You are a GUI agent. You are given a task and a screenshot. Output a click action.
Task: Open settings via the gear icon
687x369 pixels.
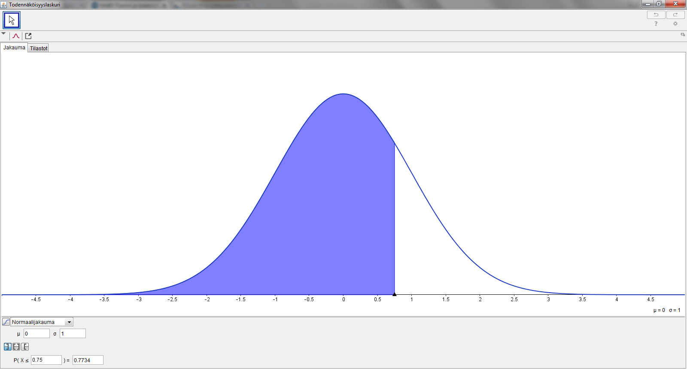point(675,24)
